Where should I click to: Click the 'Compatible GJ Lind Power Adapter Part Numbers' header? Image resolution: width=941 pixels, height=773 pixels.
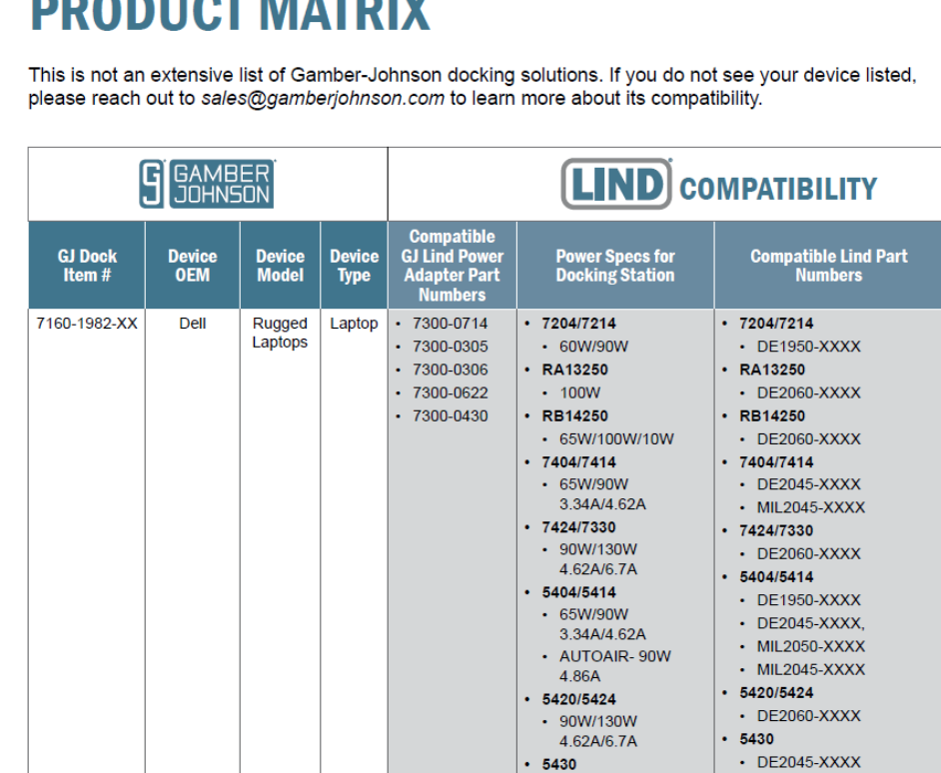point(452,266)
